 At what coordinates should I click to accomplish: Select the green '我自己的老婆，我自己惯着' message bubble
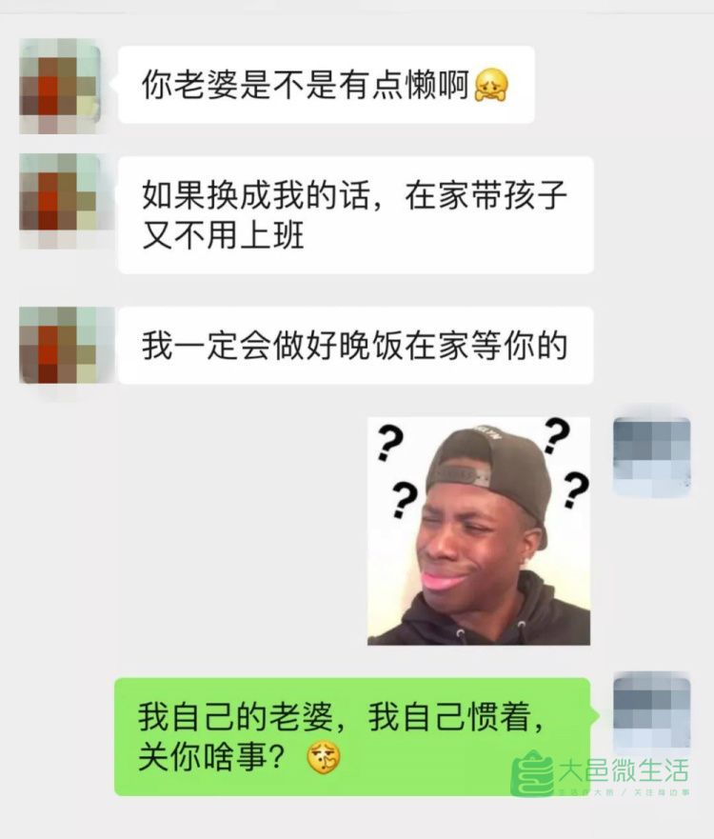click(352, 737)
